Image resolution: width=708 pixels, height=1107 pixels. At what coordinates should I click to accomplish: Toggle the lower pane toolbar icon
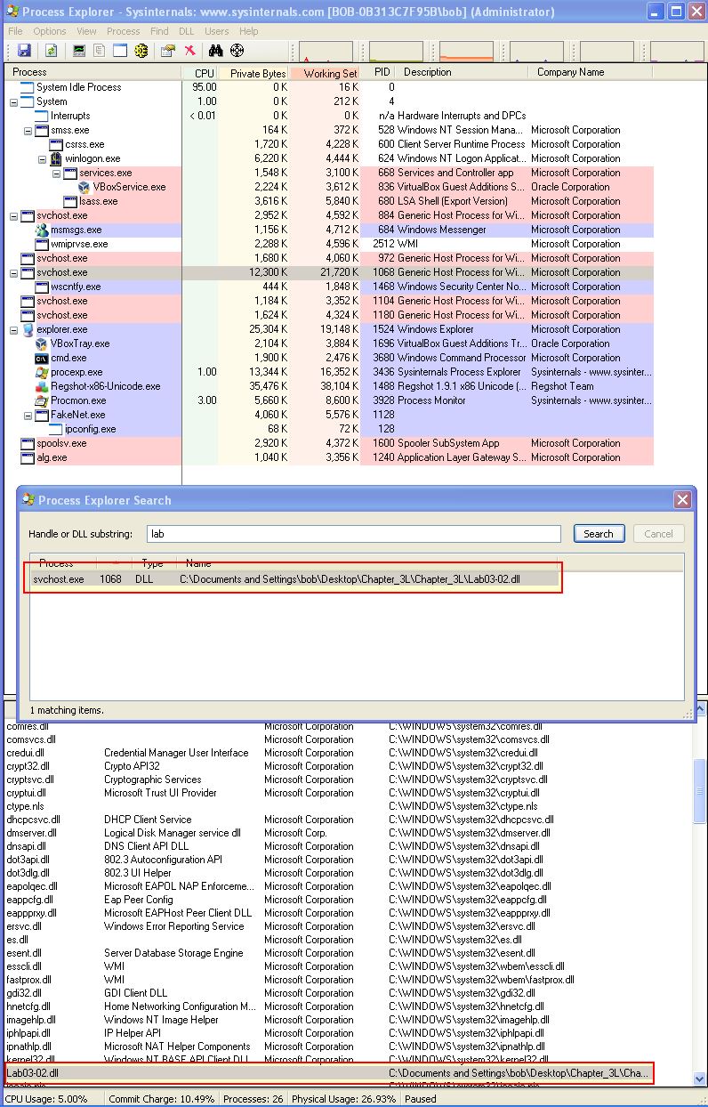coord(120,51)
